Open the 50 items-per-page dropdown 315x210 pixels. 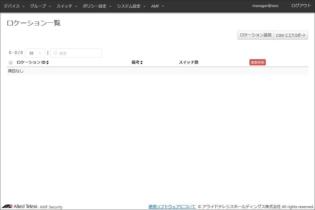click(35, 53)
